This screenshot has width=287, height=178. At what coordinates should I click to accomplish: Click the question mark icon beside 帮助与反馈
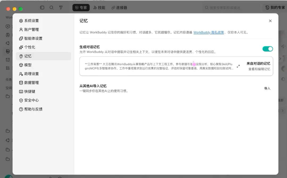tap(21, 109)
